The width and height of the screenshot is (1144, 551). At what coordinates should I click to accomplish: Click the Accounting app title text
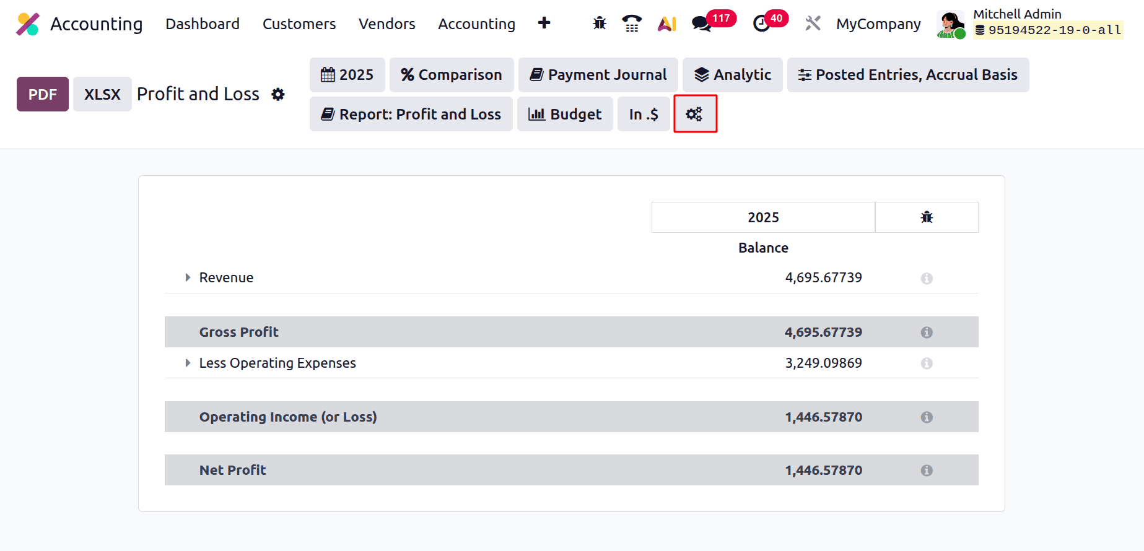point(96,24)
